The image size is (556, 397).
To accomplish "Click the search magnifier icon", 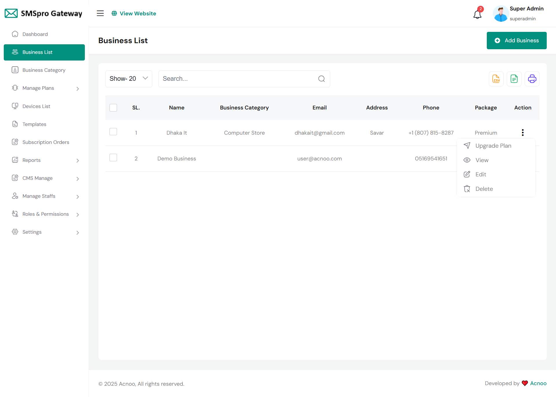I will coord(321,79).
